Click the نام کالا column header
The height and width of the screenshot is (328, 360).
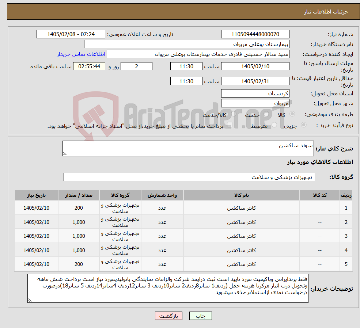pos(241,195)
